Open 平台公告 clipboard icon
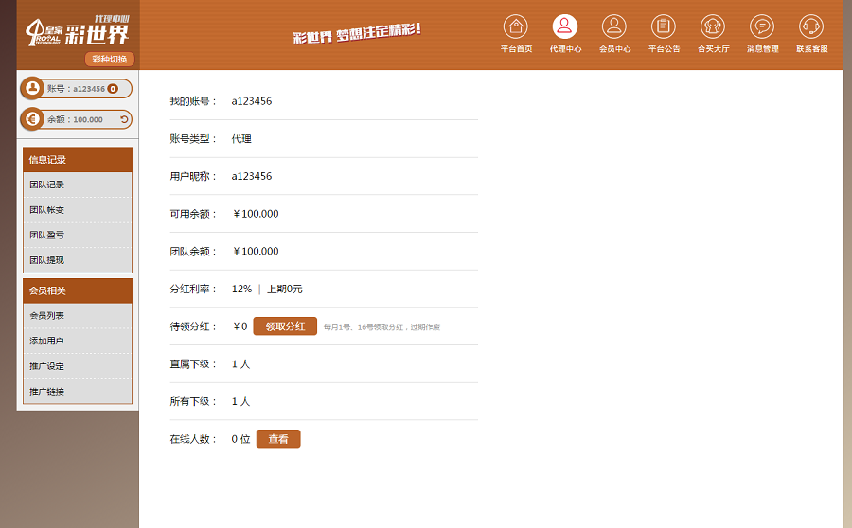Image resolution: width=852 pixels, height=528 pixels. tap(664, 26)
